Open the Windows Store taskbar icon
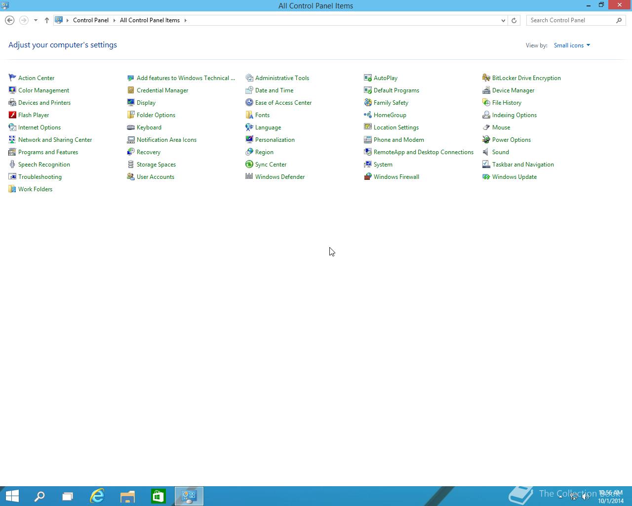 click(158, 496)
